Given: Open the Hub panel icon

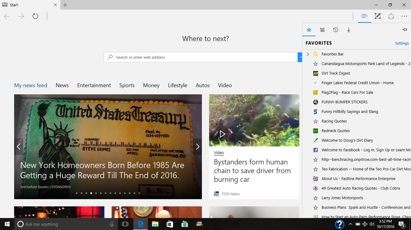Looking at the screenshot, I should 364,16.
